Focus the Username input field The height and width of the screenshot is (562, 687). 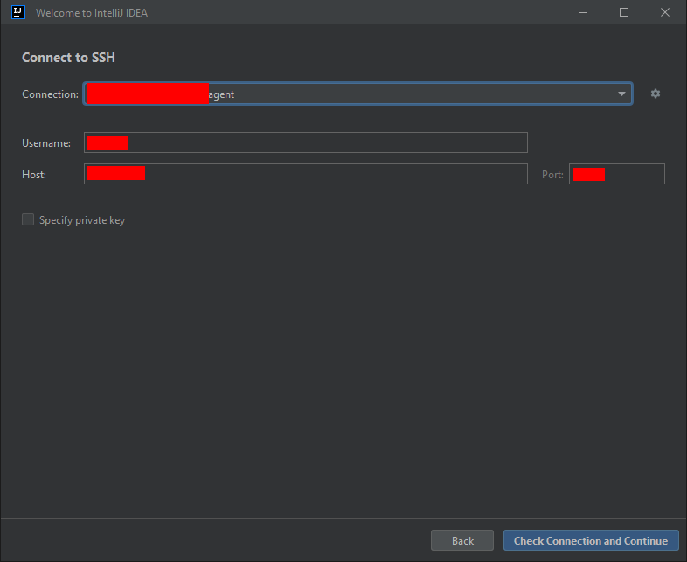305,142
